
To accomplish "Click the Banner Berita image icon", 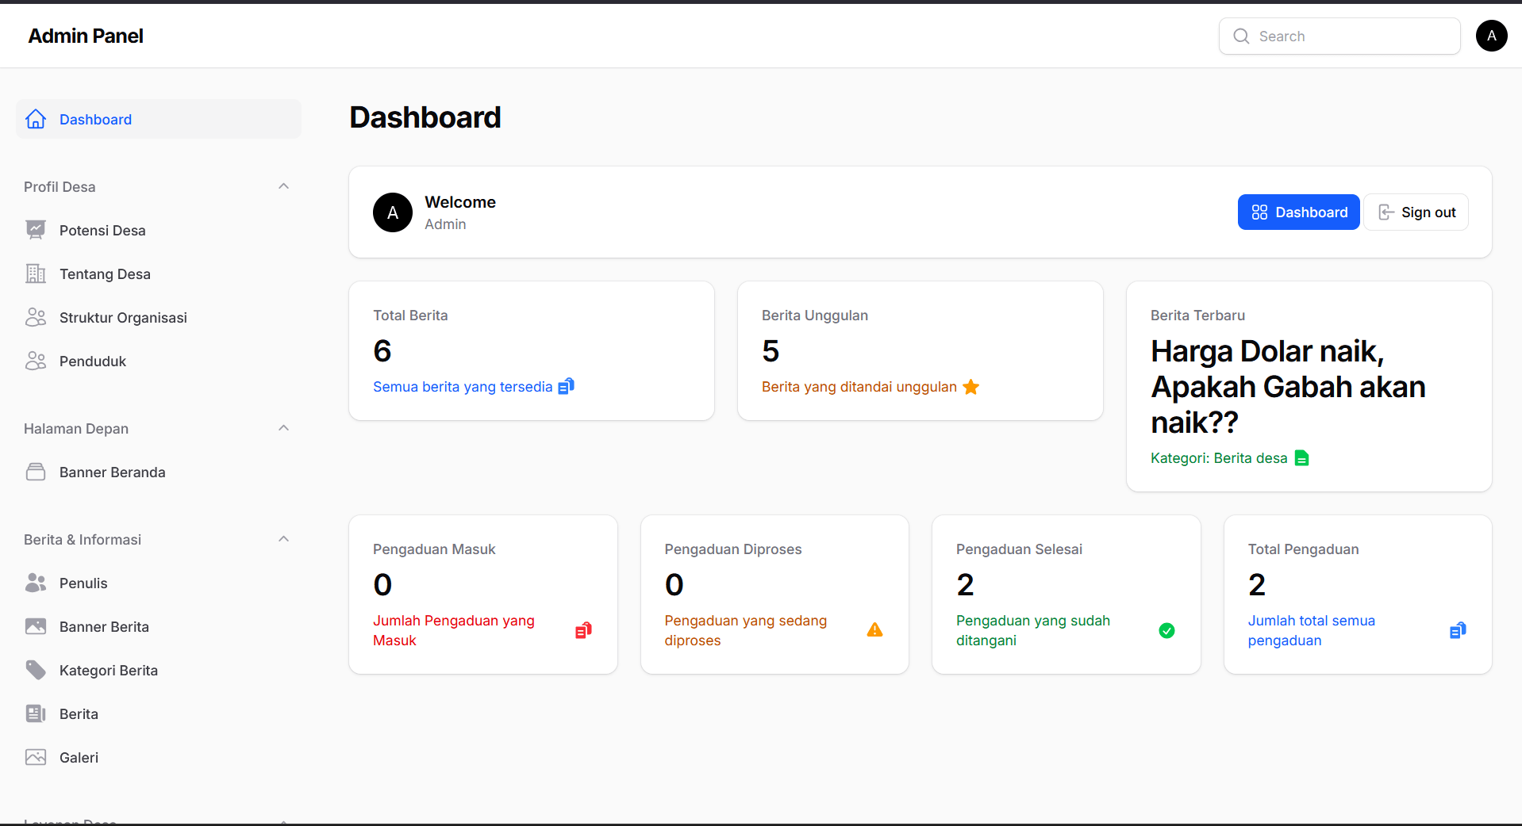I will pyautogui.click(x=36, y=626).
